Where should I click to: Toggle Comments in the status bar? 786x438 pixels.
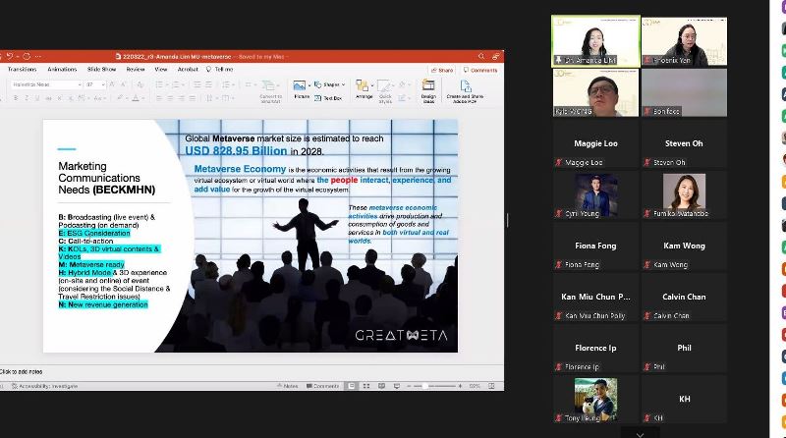pyautogui.click(x=323, y=386)
